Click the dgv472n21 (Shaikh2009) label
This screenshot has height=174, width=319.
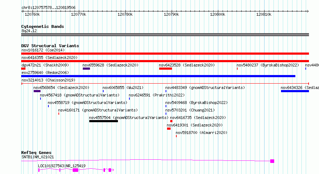pos(45,65)
